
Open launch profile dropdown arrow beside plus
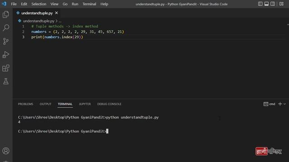[x=285, y=104]
